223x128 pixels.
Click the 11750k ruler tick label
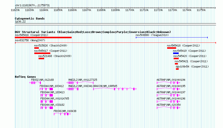coord(201,10)
